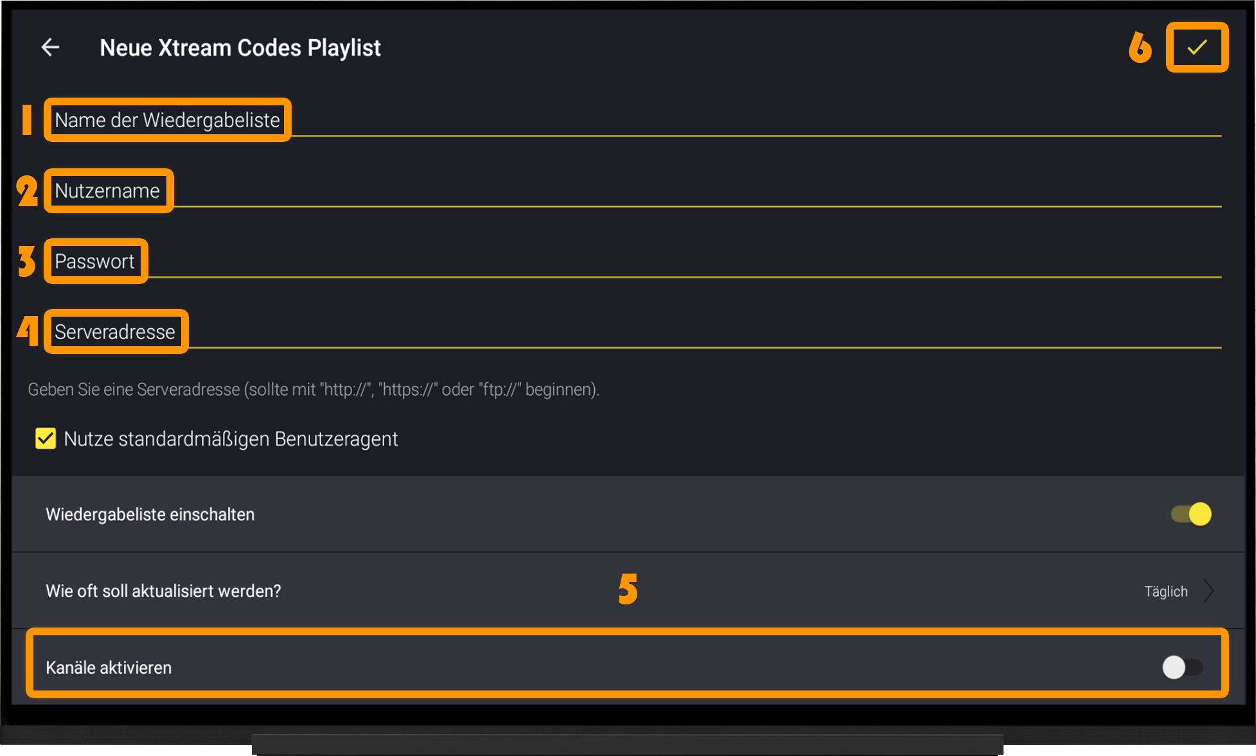Select the Nutze standardmäßigen Benutzeragent label
This screenshot has height=756, width=1256.
click(x=231, y=439)
